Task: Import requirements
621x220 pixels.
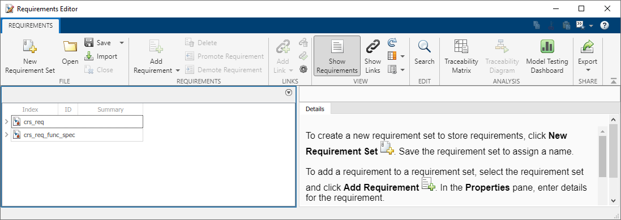Action: [101, 56]
